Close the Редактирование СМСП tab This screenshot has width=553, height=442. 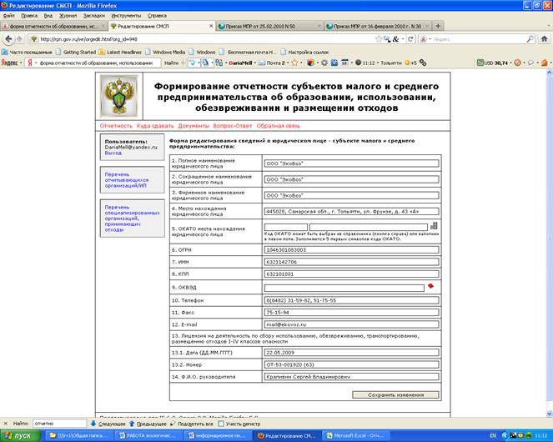(211, 26)
